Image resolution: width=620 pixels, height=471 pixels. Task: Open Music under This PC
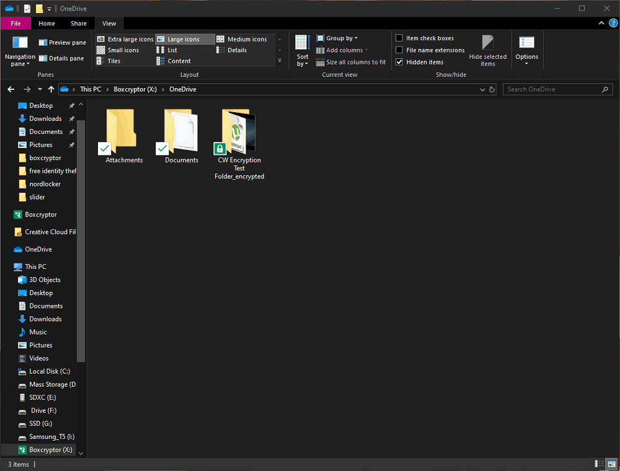pyautogui.click(x=38, y=332)
